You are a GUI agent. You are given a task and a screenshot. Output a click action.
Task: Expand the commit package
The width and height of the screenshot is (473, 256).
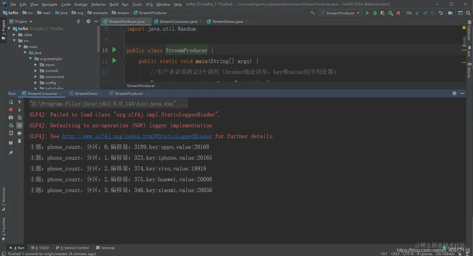point(36,71)
